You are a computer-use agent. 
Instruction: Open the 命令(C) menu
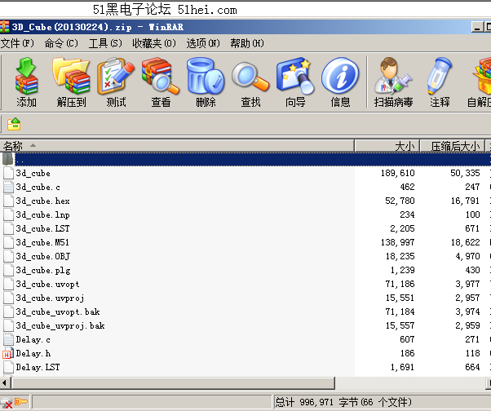[61, 43]
